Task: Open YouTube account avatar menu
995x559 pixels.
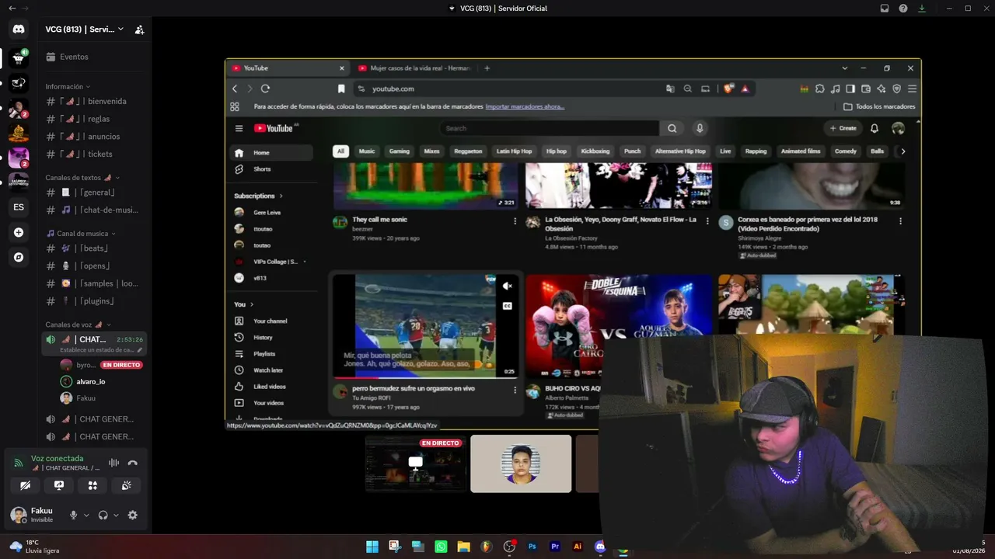Action: 899,128
